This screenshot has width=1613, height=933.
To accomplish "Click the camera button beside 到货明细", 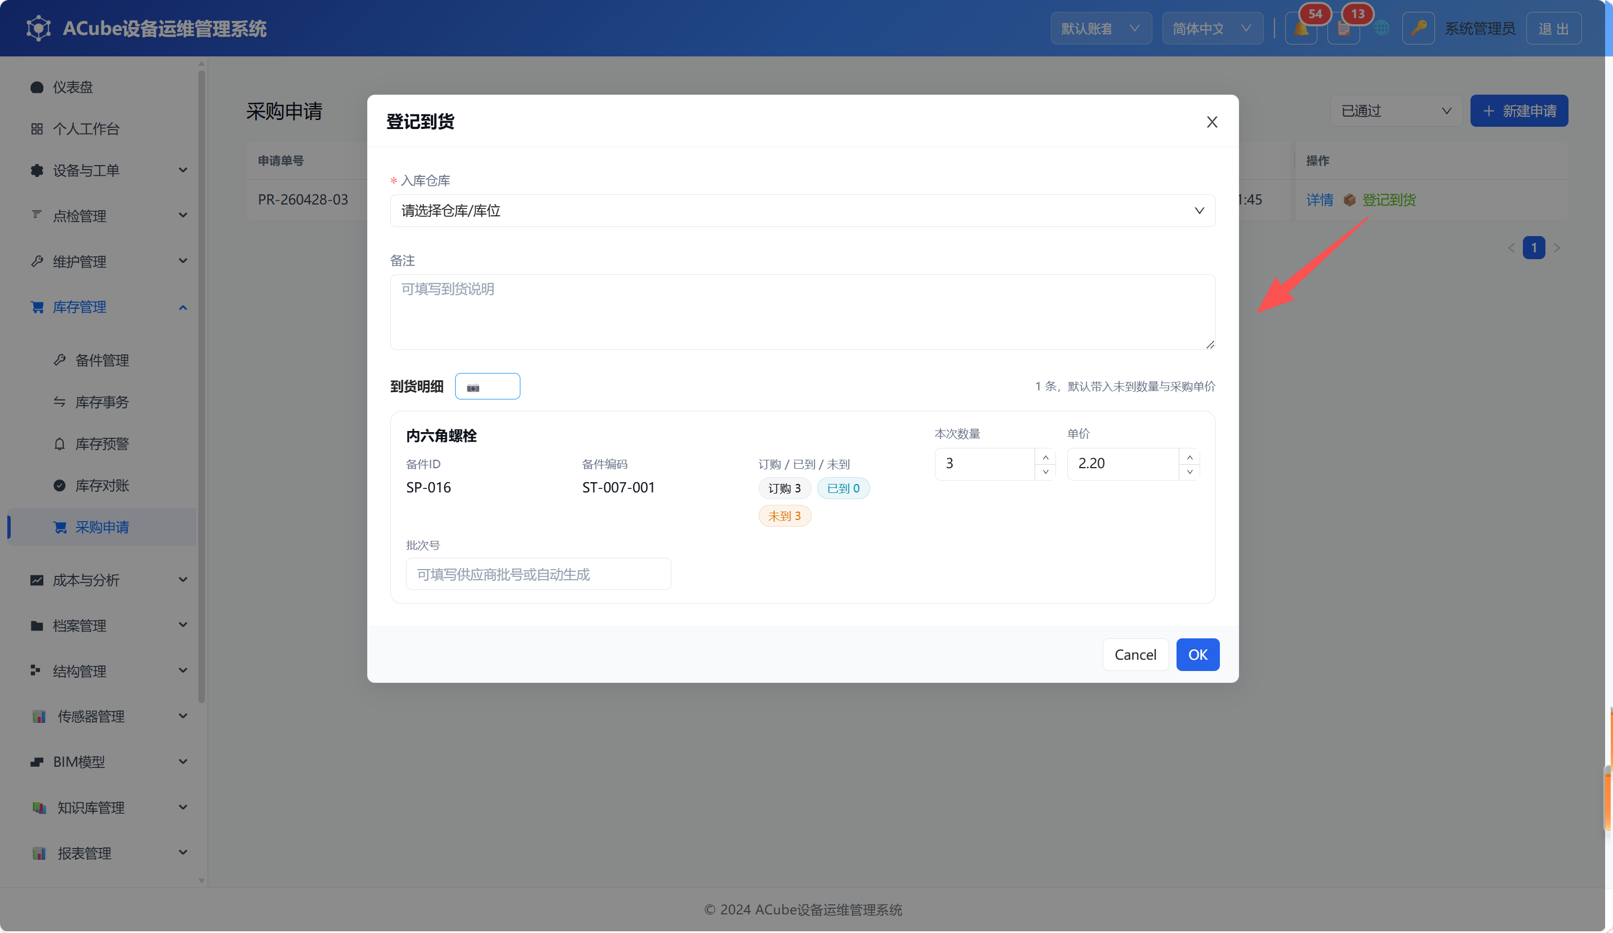I will point(487,386).
